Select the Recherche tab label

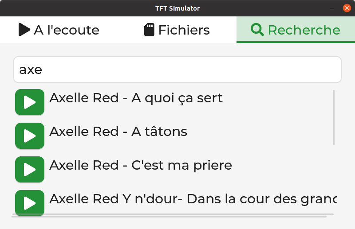(x=304, y=30)
